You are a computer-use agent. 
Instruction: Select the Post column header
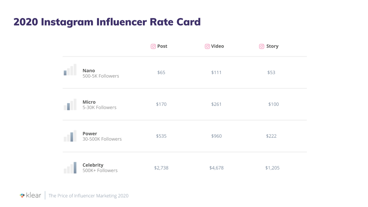point(162,46)
